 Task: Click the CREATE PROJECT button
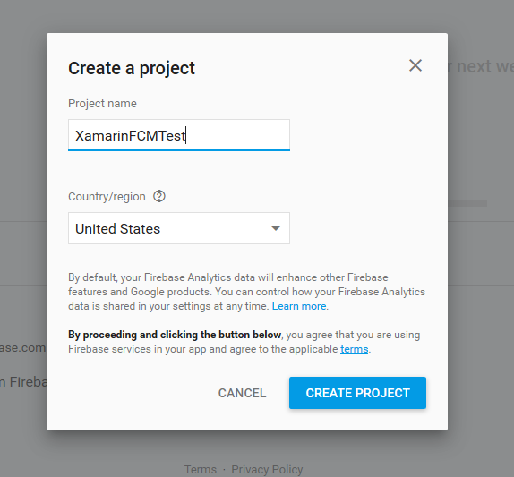click(x=357, y=393)
